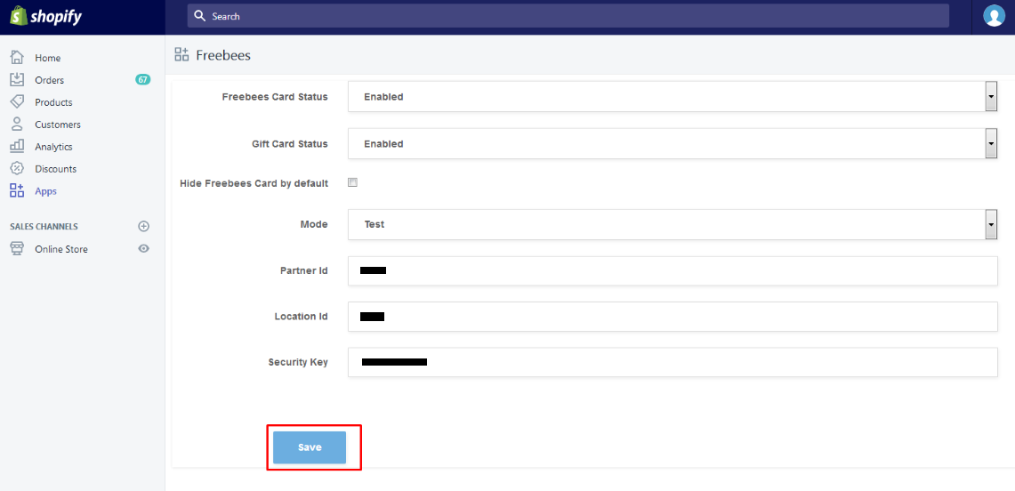
Task: Click the Home house icon
Action: point(18,58)
